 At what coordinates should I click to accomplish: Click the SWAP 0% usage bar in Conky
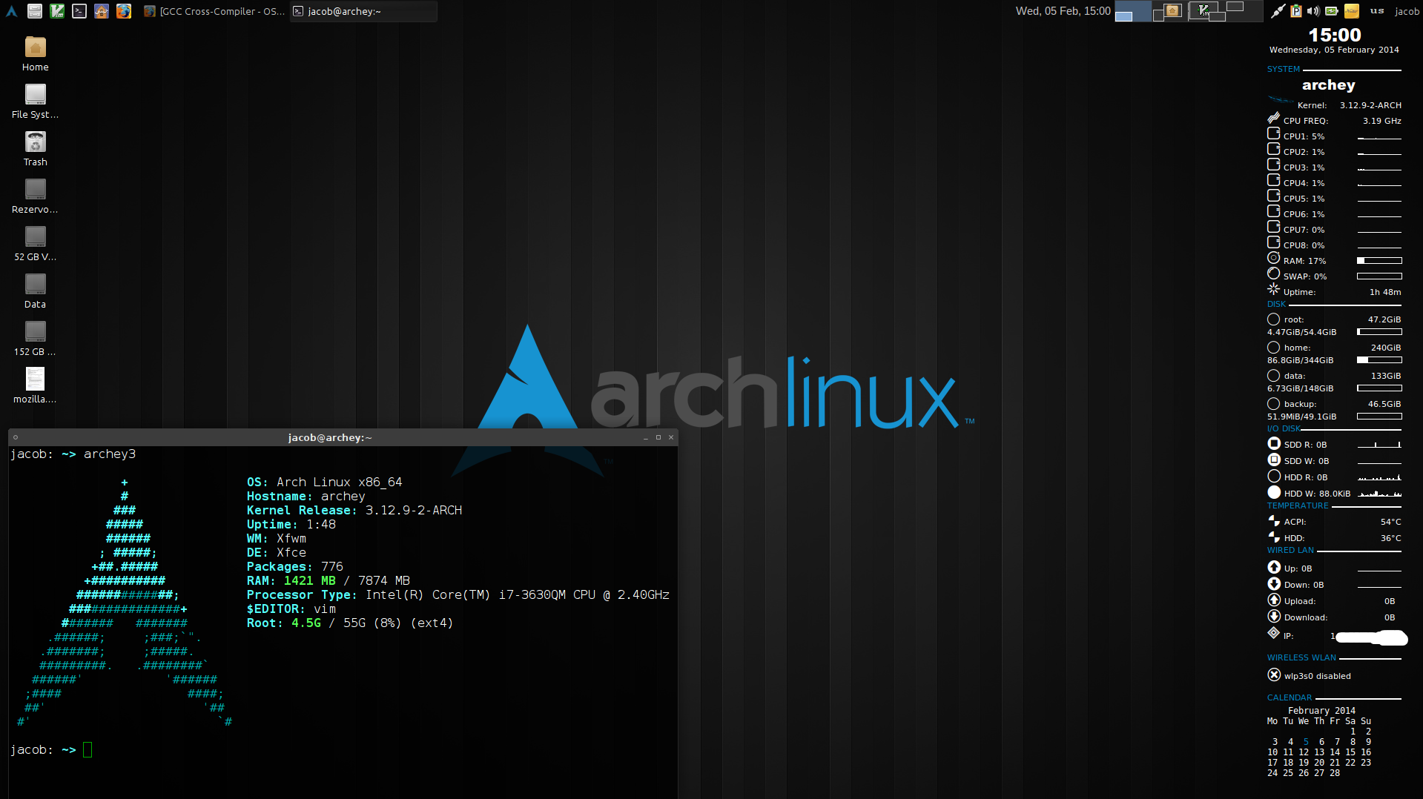(x=1379, y=276)
